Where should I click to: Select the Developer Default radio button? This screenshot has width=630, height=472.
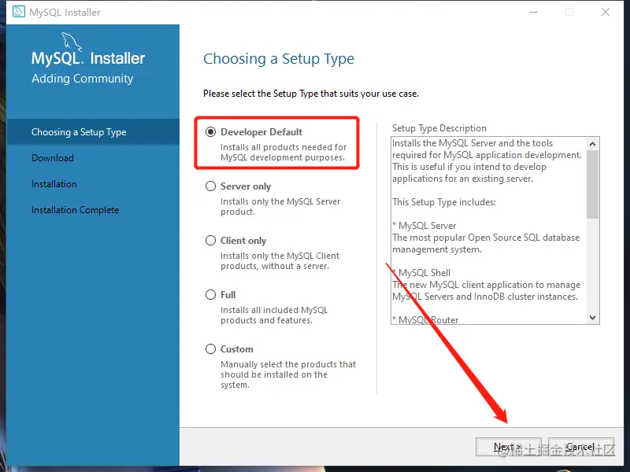(210, 131)
